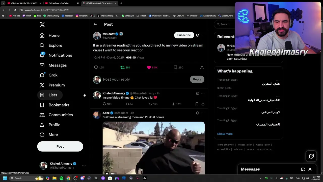Compose new message in Messages drawer

303,169
